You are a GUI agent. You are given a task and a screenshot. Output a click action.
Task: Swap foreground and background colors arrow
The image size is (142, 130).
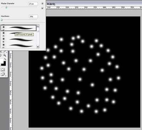tap(5, 59)
